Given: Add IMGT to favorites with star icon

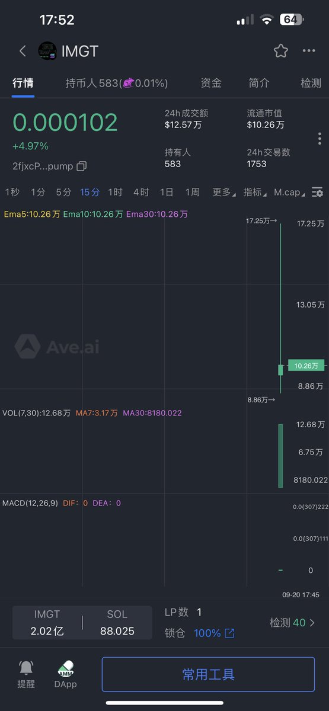Looking at the screenshot, I should (x=281, y=51).
